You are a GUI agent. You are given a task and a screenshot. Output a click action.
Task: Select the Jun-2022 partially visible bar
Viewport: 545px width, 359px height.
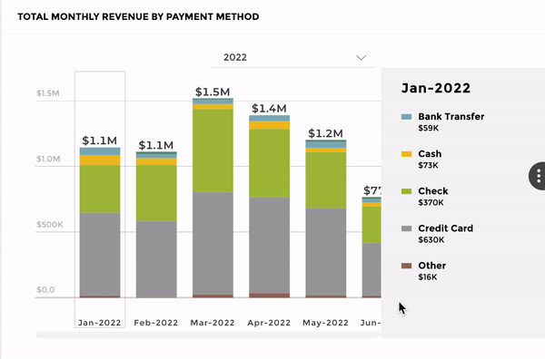(x=372, y=247)
